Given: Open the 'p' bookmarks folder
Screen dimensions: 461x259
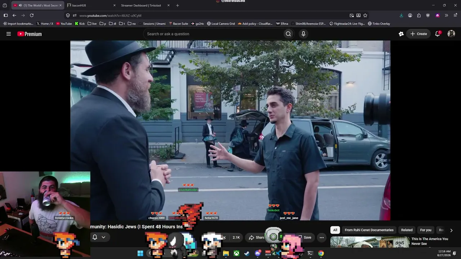Looking at the screenshot, I should [103, 24].
